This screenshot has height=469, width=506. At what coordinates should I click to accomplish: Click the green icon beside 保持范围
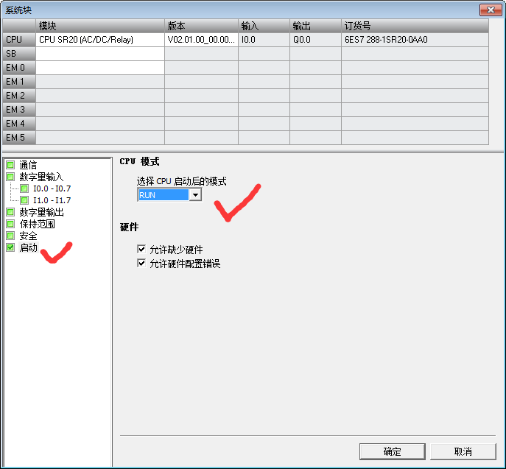(10, 224)
